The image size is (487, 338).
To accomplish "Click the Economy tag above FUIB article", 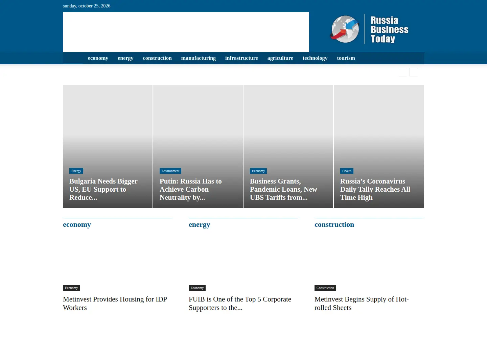I will pyautogui.click(x=197, y=288).
